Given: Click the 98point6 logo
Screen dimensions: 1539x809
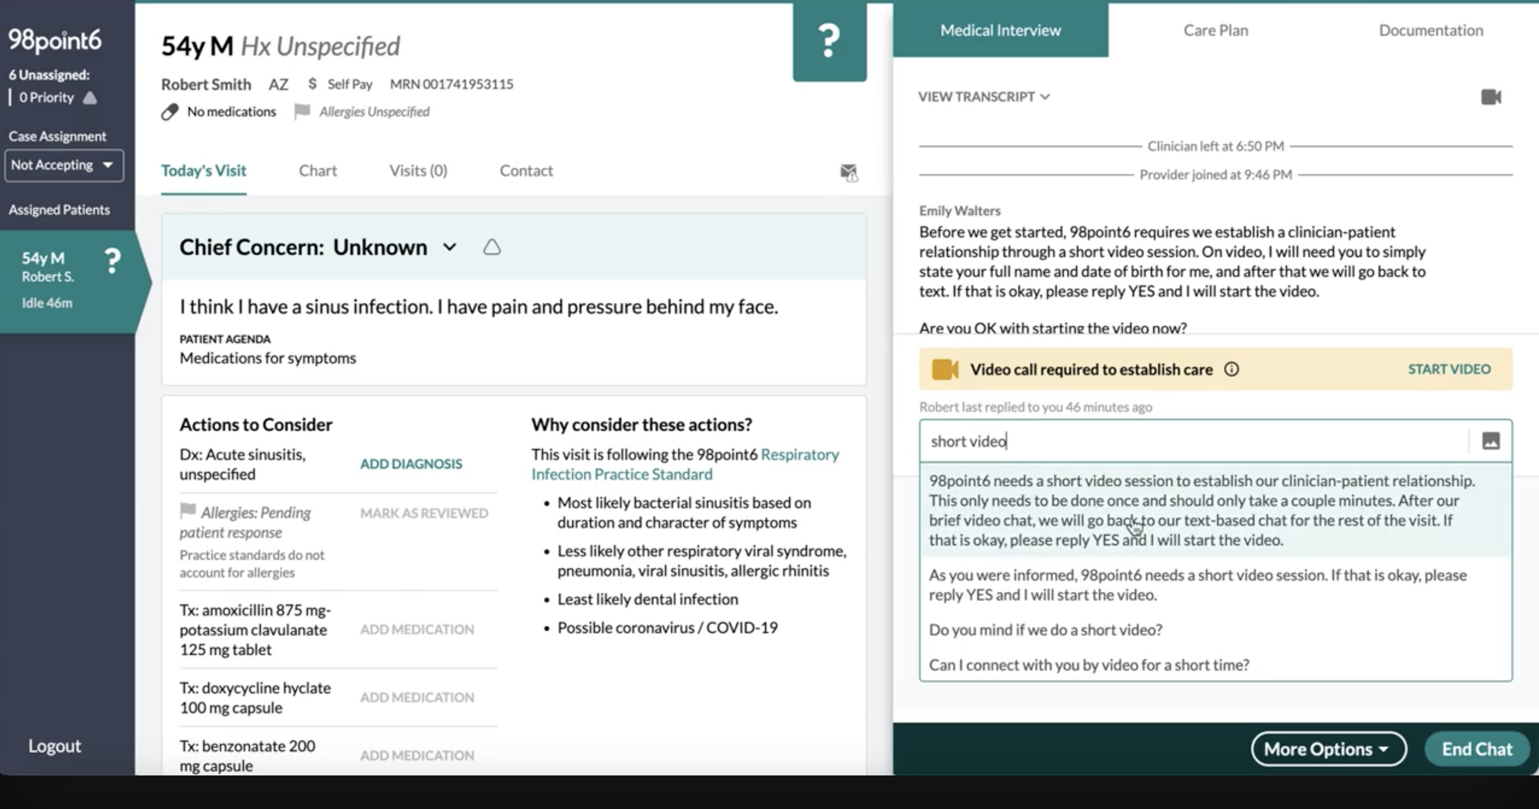Looking at the screenshot, I should pos(54,40).
